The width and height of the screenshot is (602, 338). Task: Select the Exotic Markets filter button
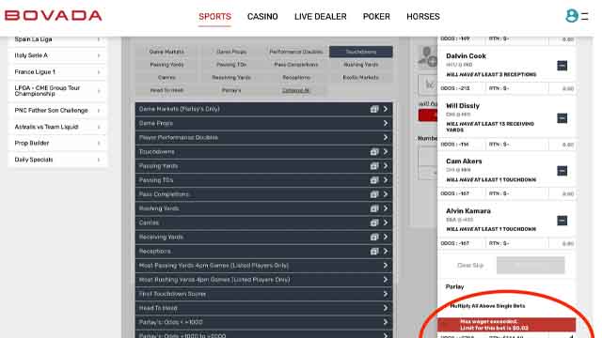point(361,77)
